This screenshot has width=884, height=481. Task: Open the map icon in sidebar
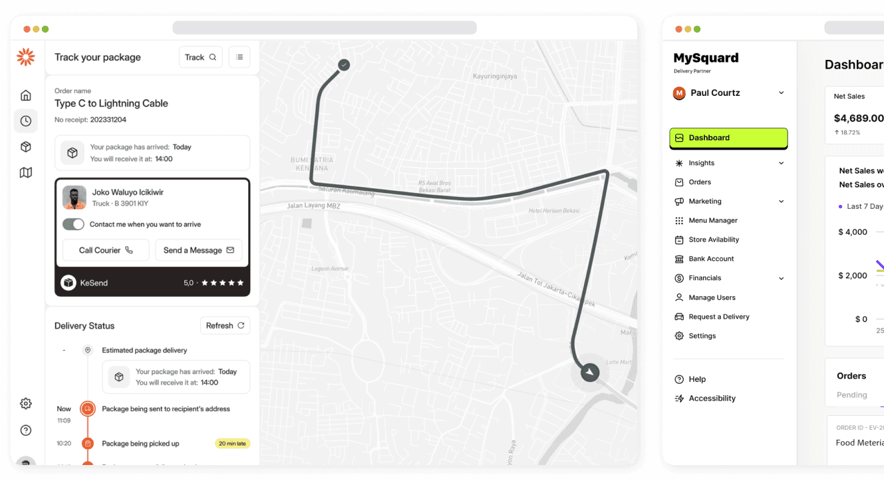click(x=26, y=173)
